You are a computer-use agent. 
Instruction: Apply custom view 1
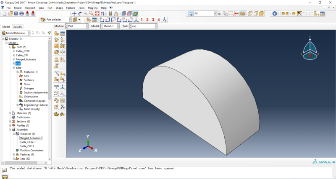point(142,20)
